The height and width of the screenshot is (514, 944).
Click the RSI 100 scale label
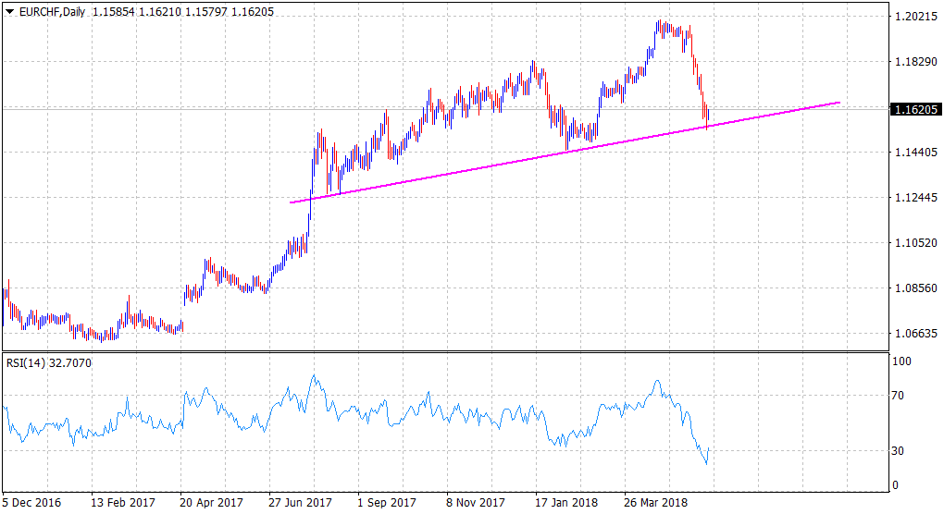pyautogui.click(x=901, y=361)
